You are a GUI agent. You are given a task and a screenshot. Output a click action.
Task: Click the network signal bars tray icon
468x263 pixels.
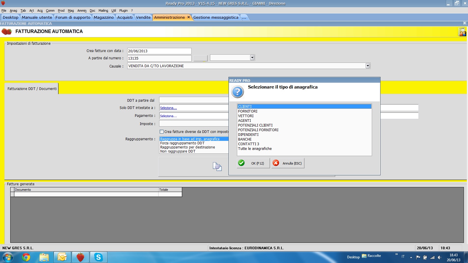[432, 257]
